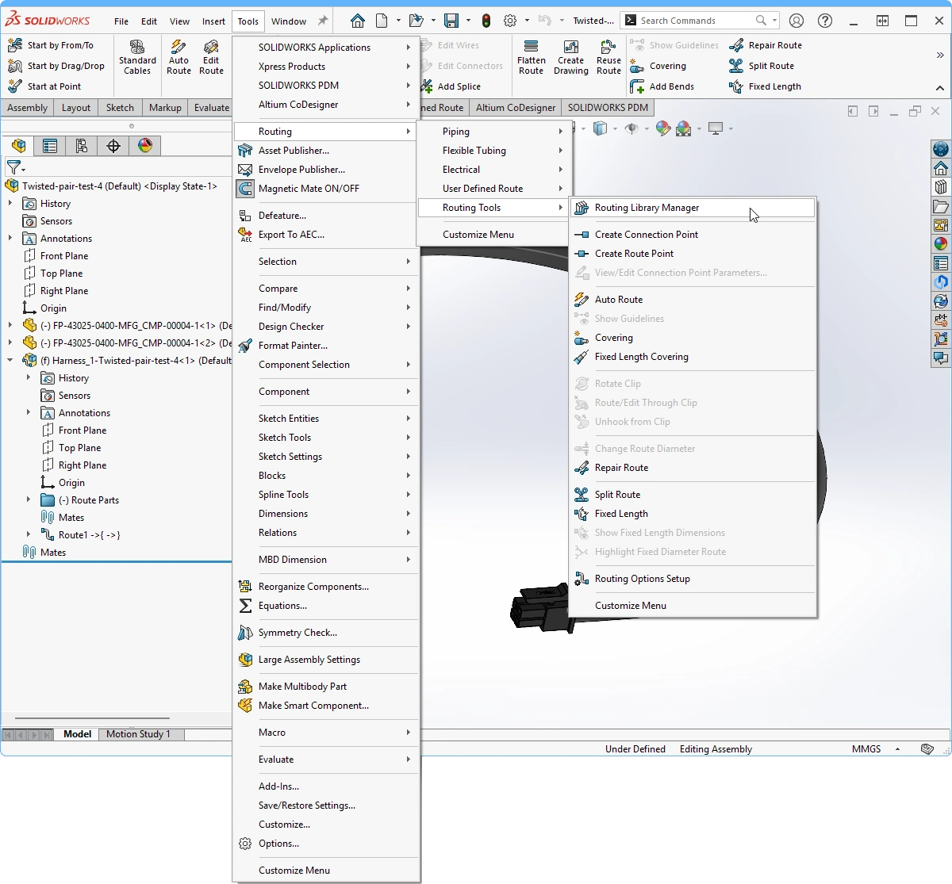Click Edit Route ribbon button
The height and width of the screenshot is (884, 952).
(x=211, y=57)
